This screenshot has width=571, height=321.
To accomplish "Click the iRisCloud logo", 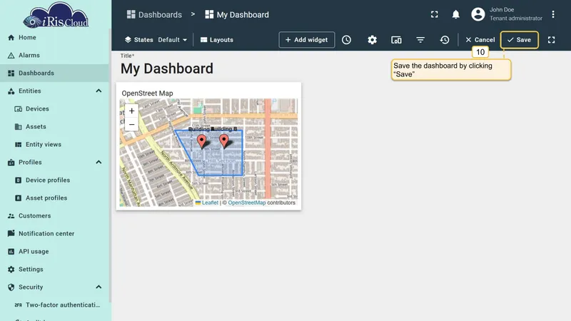I will pos(56,15).
